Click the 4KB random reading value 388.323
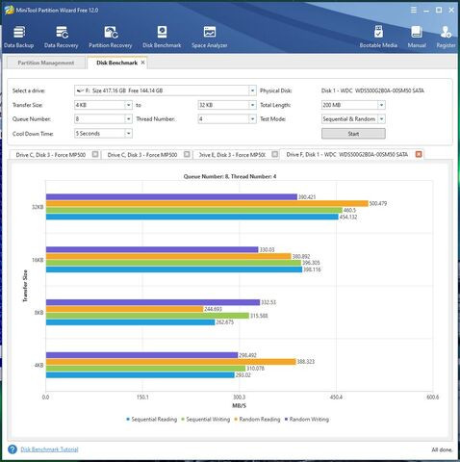 306,362
